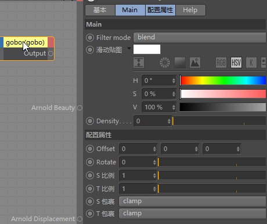Image resolution: width=267 pixels, height=224 pixels.
Task: Click the Arnold Beauty label
Action: point(53,108)
